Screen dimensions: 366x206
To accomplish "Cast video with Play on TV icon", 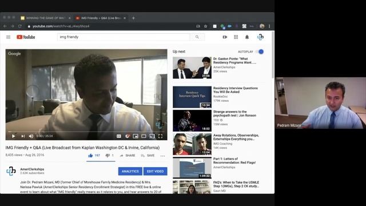I will (152, 136).
